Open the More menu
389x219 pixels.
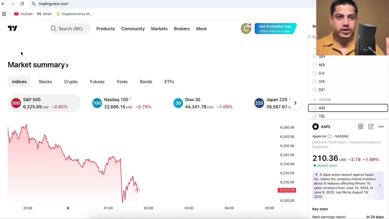[201, 29]
